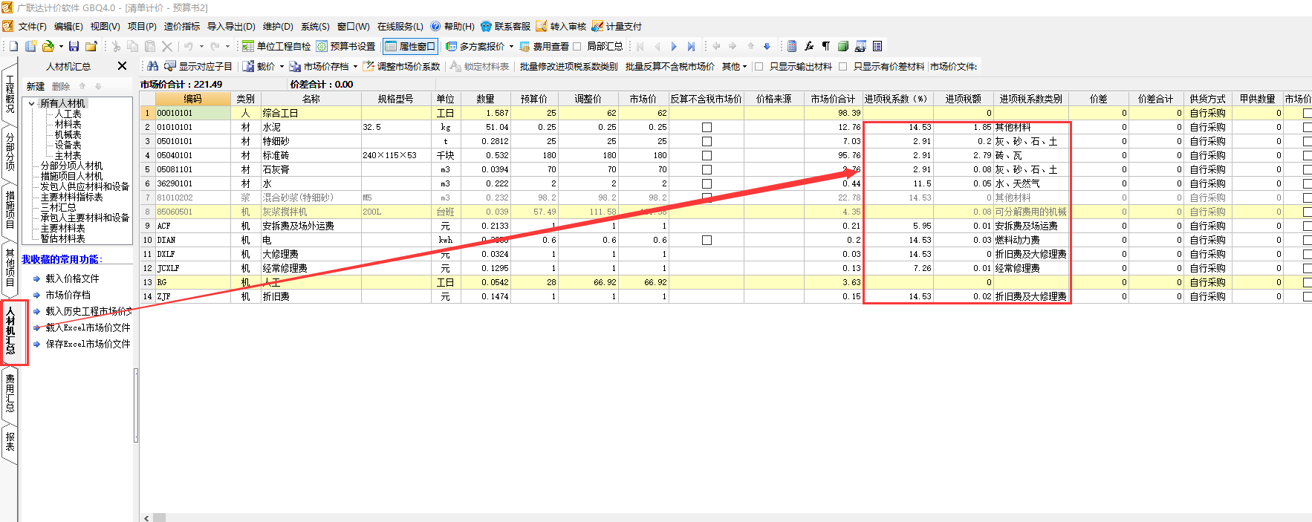Click the 市场价存档 shortcut link
The image size is (1312, 522).
[x=68, y=295]
